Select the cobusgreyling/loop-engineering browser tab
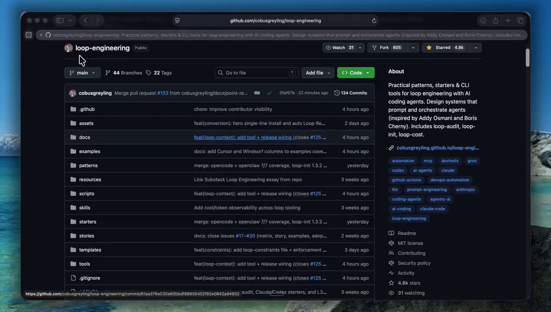 281,35
